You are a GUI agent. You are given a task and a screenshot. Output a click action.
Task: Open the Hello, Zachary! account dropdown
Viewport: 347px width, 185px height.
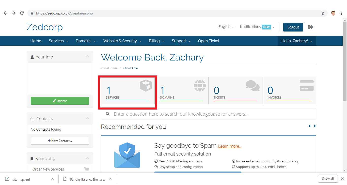(297, 41)
